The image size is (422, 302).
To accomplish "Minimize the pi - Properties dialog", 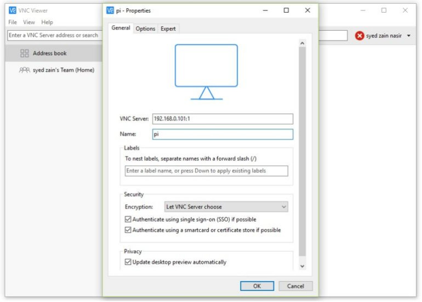I will pos(265,10).
